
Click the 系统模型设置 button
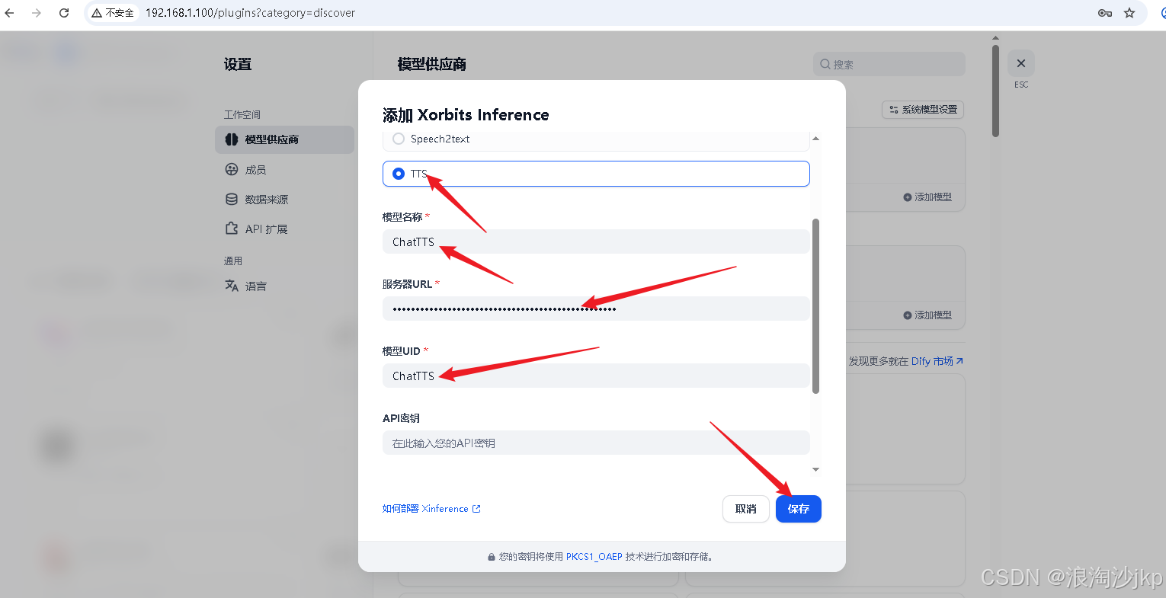pos(923,110)
